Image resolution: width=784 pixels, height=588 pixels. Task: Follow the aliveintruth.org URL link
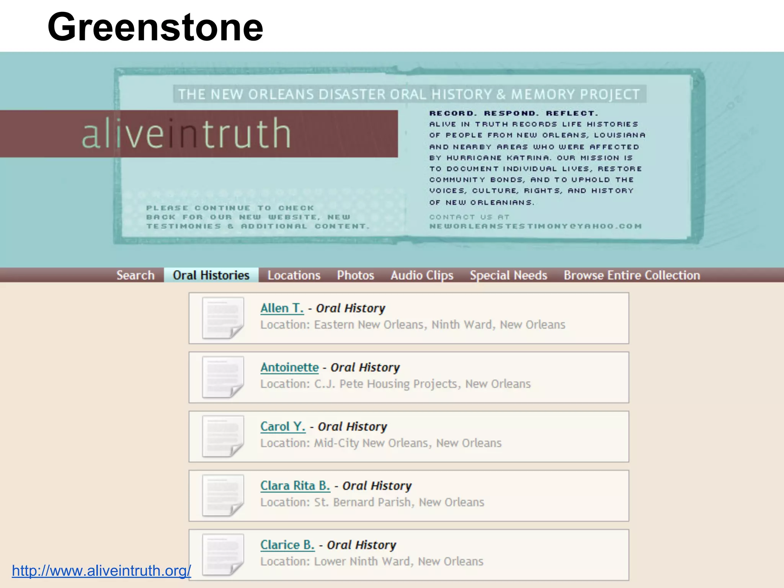click(101, 571)
